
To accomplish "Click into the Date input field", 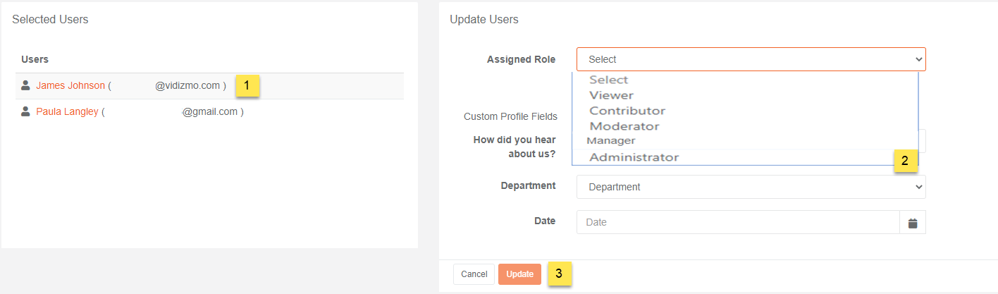I will point(738,222).
